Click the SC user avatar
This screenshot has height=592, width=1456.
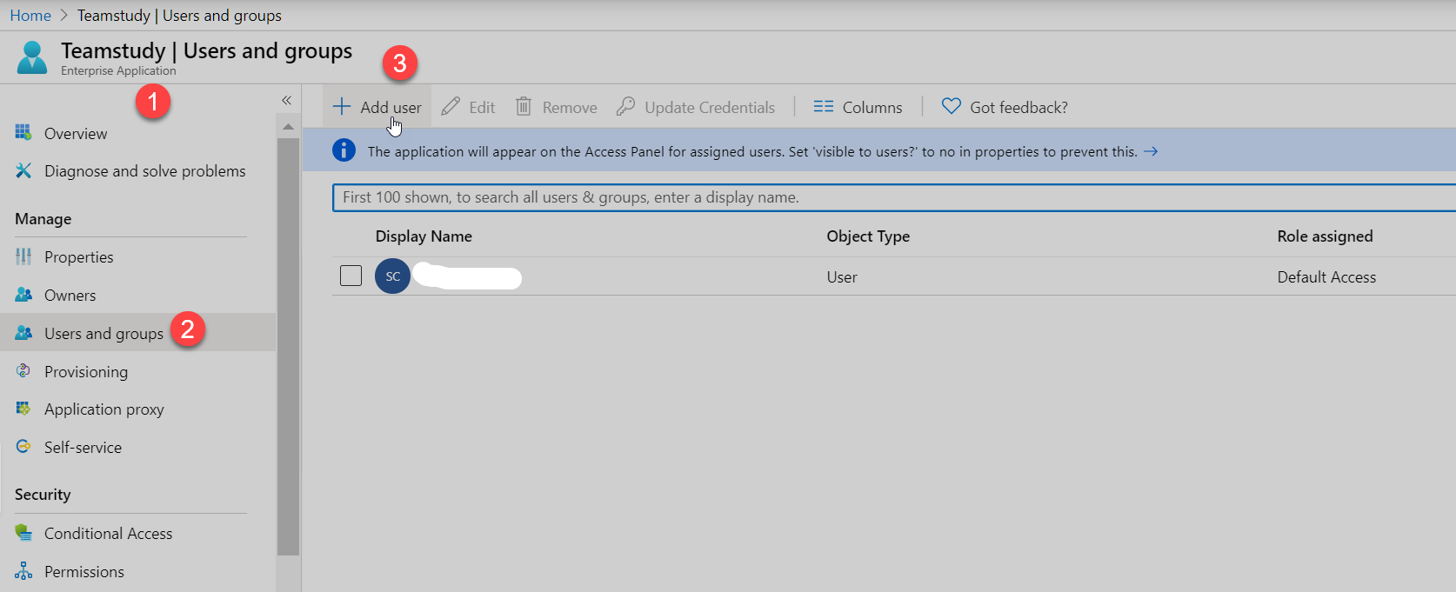(x=392, y=276)
